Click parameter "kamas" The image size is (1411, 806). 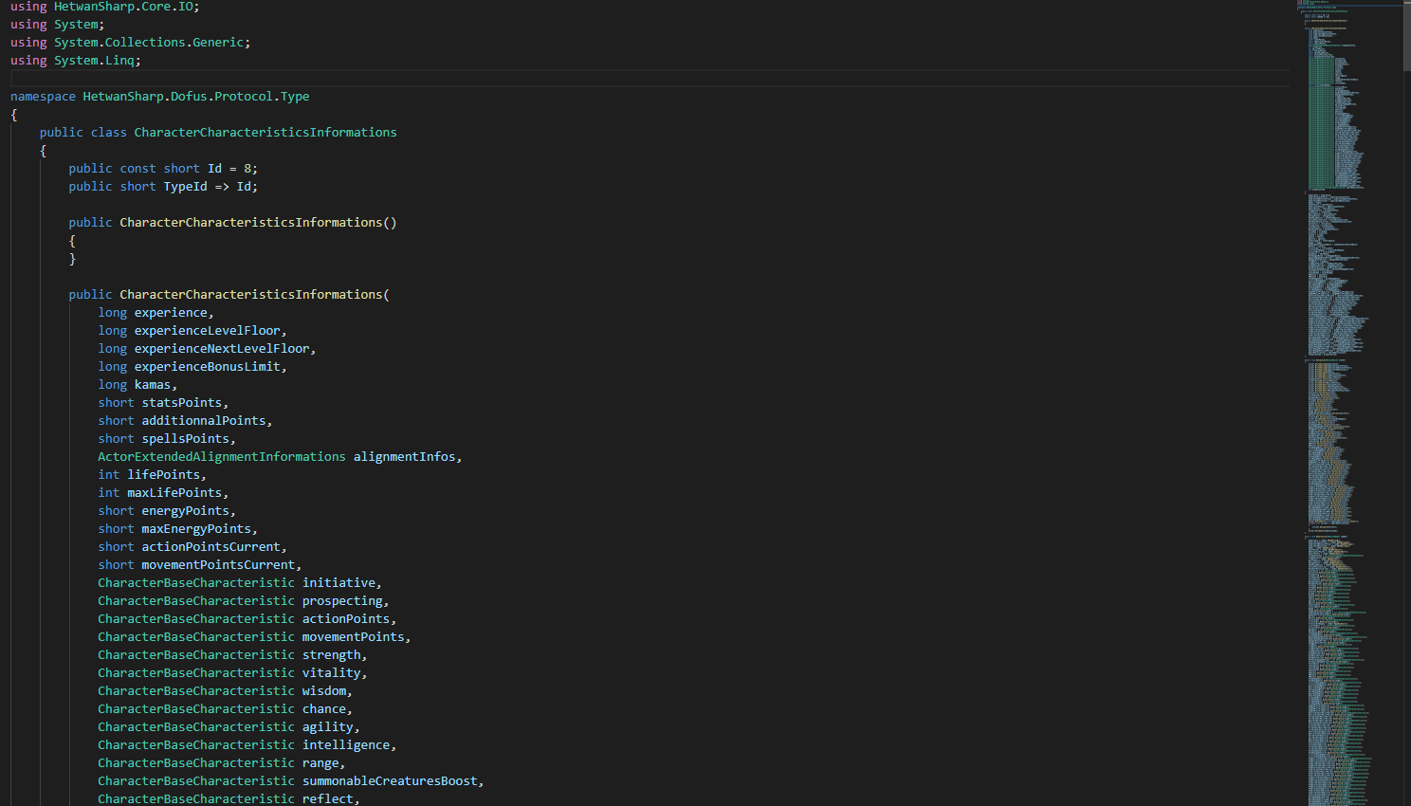pyautogui.click(x=152, y=385)
